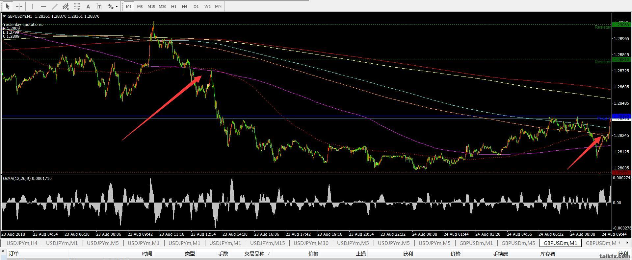
Task: Switch chart to M1 timeframe
Action: pos(129,6)
